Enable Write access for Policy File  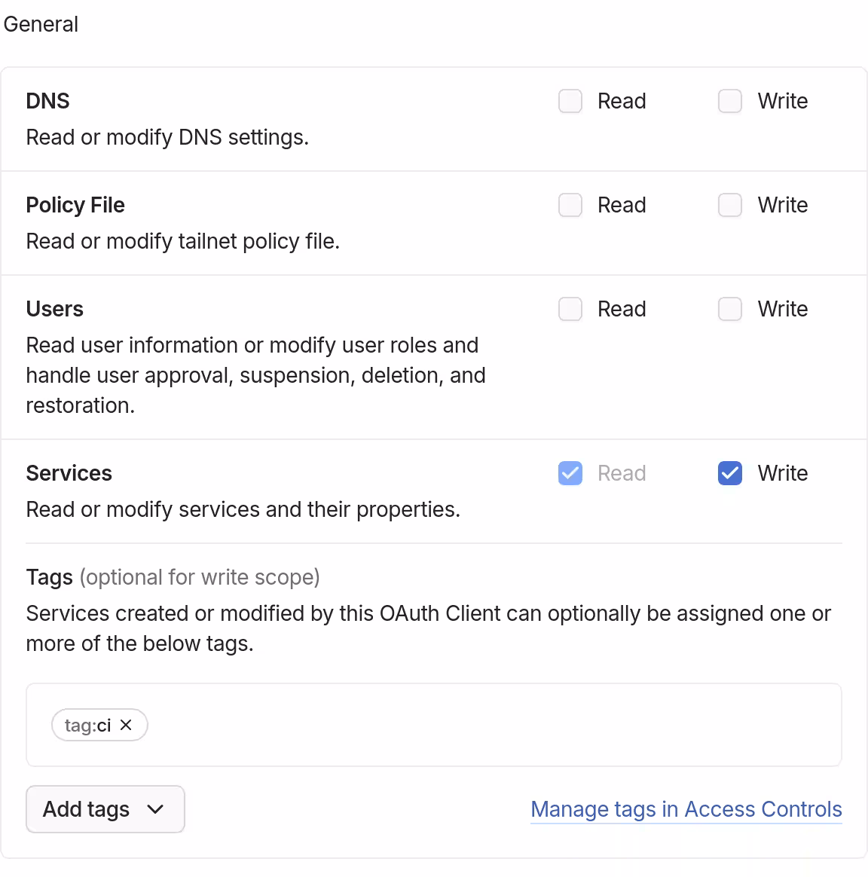tap(729, 204)
